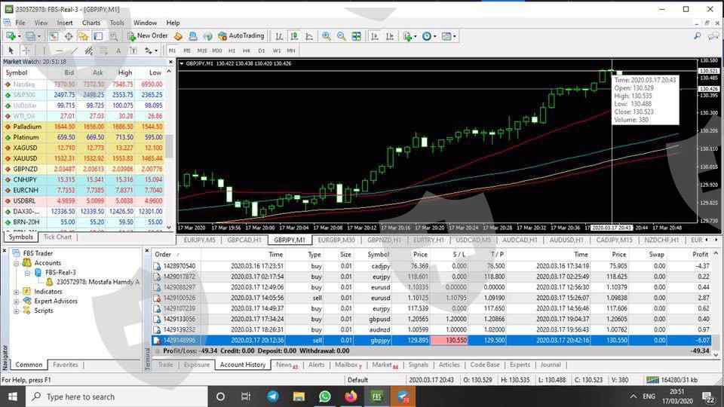This screenshot has width=724, height=407.
Task: Select the text label 'A' drawing tool
Action: pos(118,50)
